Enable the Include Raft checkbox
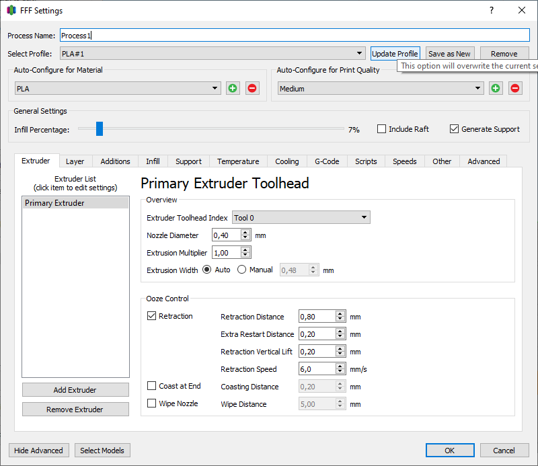Image resolution: width=538 pixels, height=466 pixels. pyautogui.click(x=381, y=129)
